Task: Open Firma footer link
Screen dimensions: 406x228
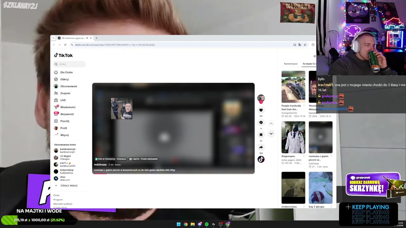Action: 56,195
